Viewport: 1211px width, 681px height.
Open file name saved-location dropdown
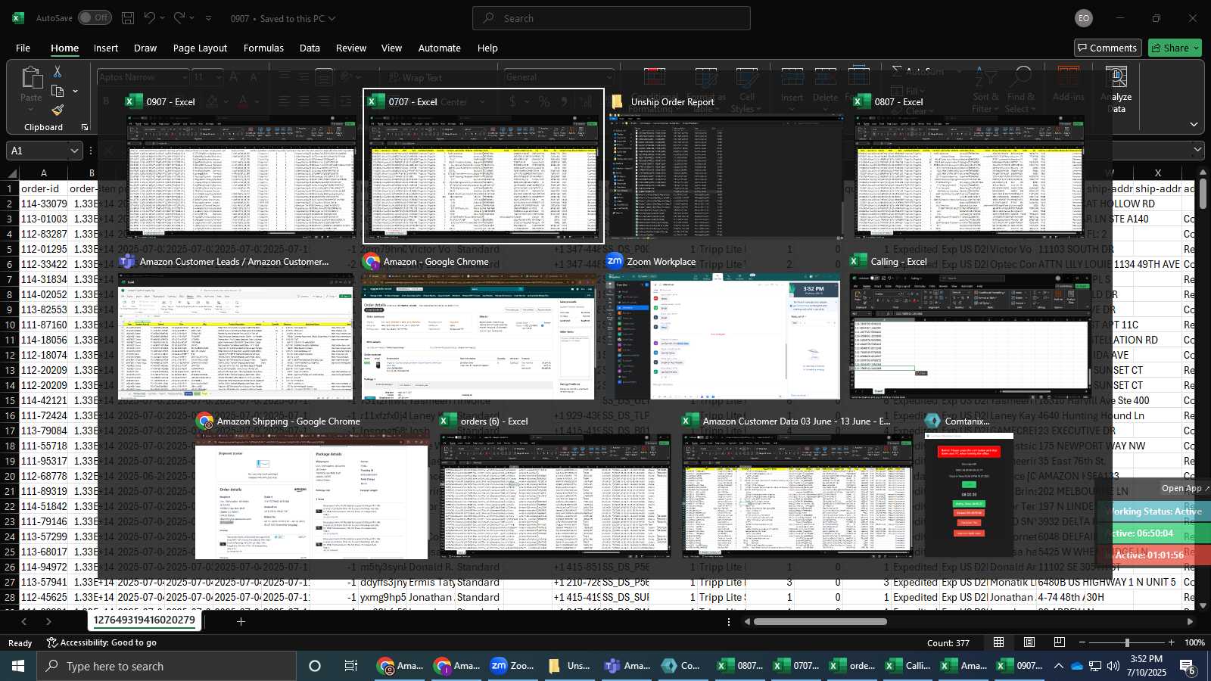click(332, 18)
